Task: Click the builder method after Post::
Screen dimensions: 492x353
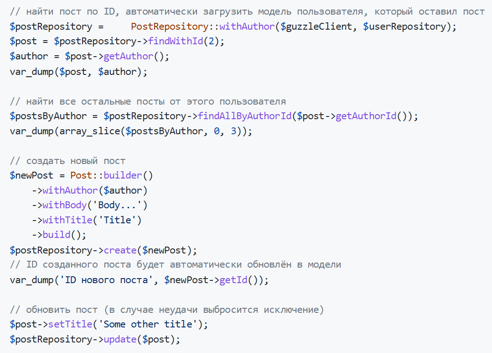Action: (123, 175)
